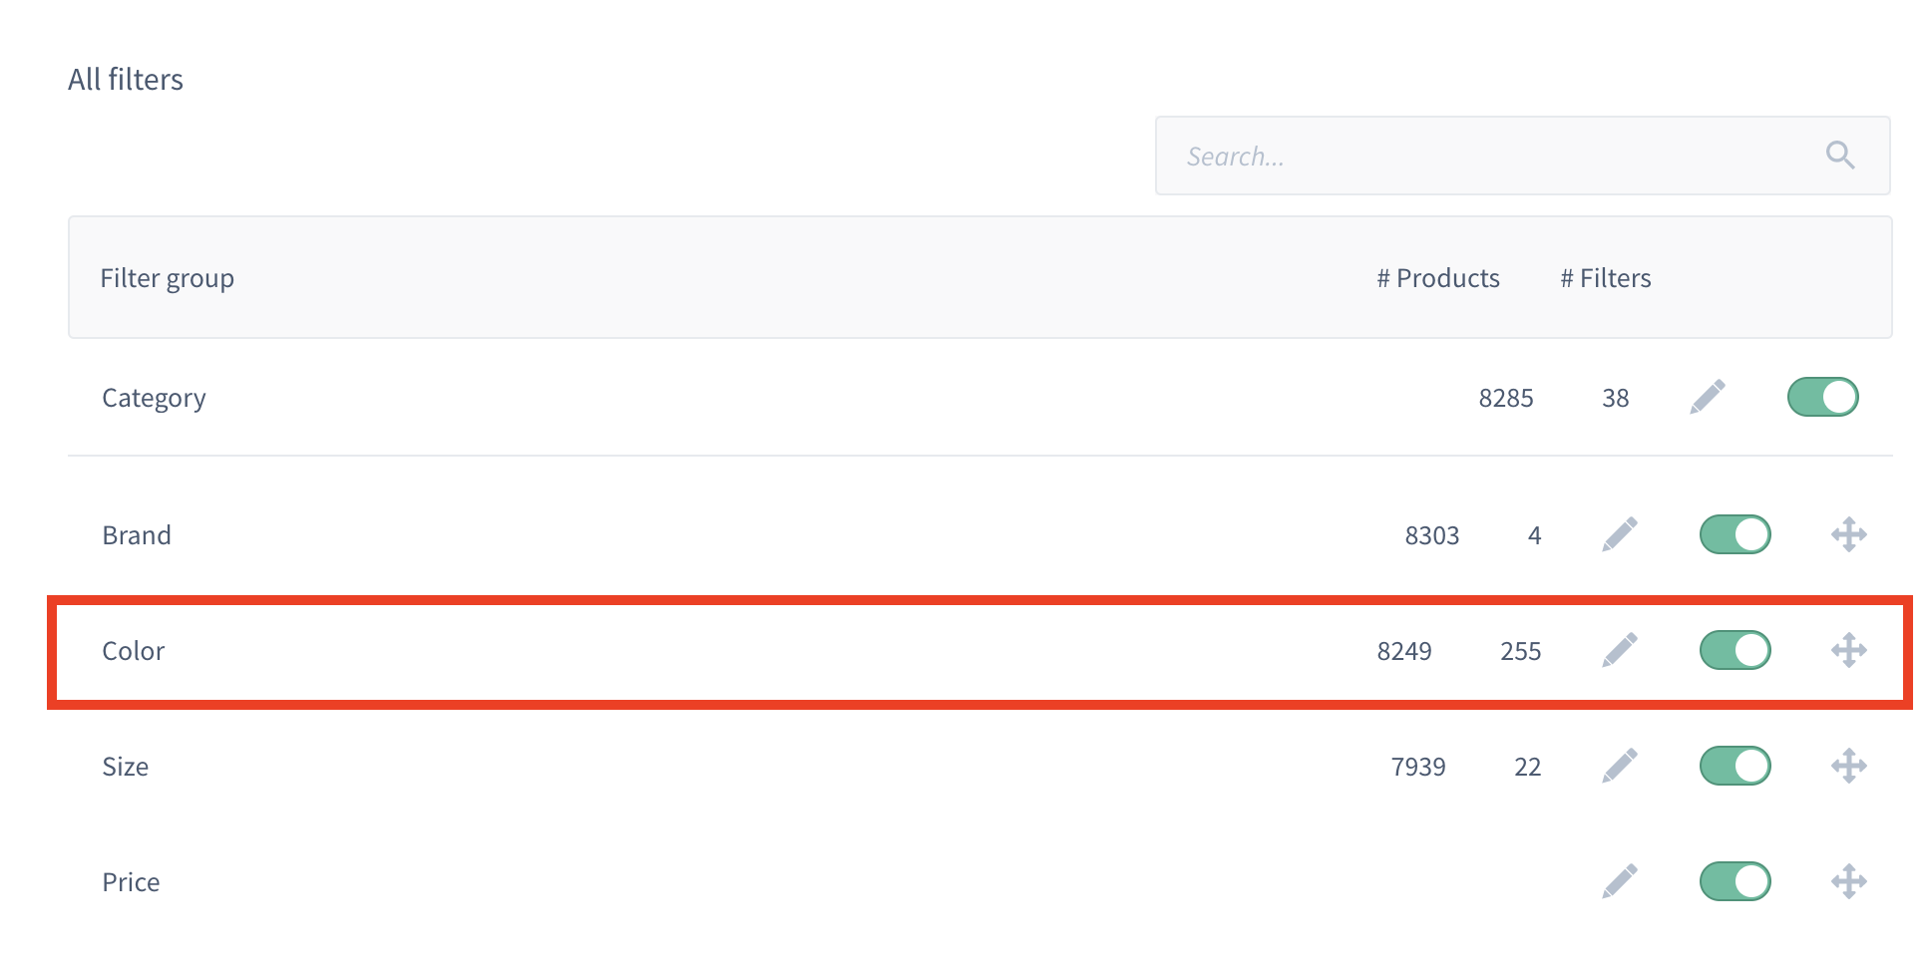1931x969 pixels.
Task: Turn off the Size filter toggle
Action: click(1735, 766)
